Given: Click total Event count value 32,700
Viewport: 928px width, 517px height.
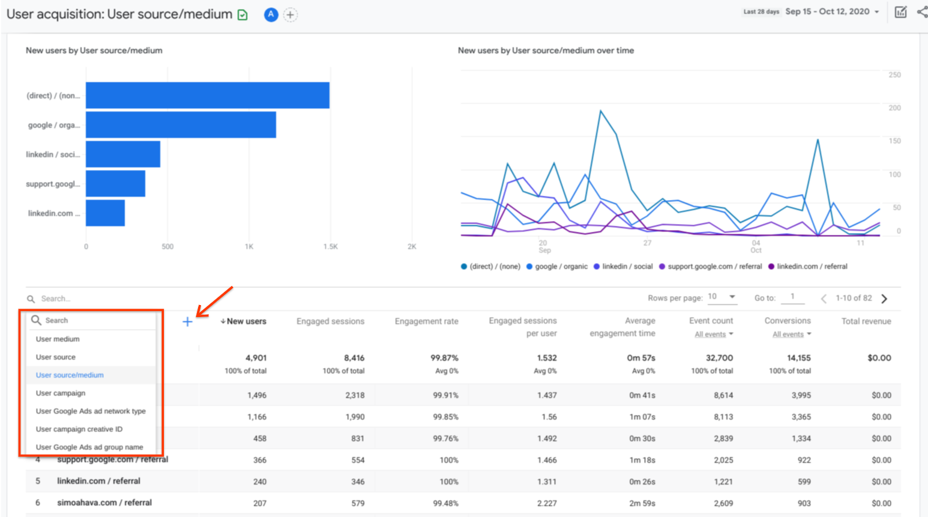Looking at the screenshot, I should pos(719,358).
